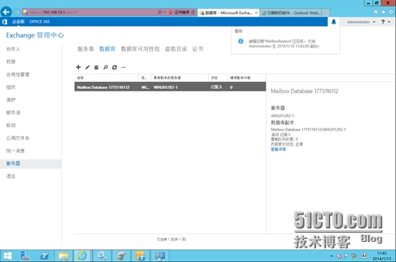Viewport: 396px width, 262px height.
Task: Click 企业版 link in header
Action: pyautogui.click(x=18, y=21)
